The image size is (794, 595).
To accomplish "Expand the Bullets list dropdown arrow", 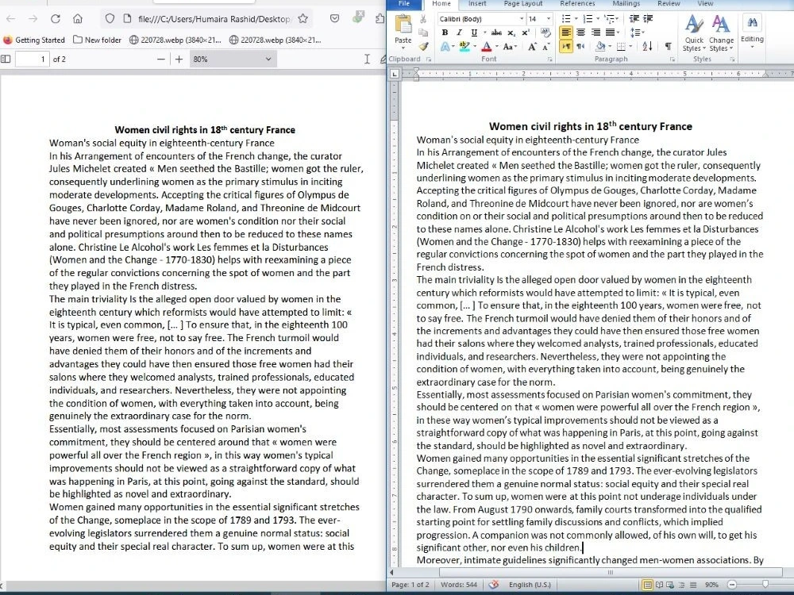I will tap(576, 19).
